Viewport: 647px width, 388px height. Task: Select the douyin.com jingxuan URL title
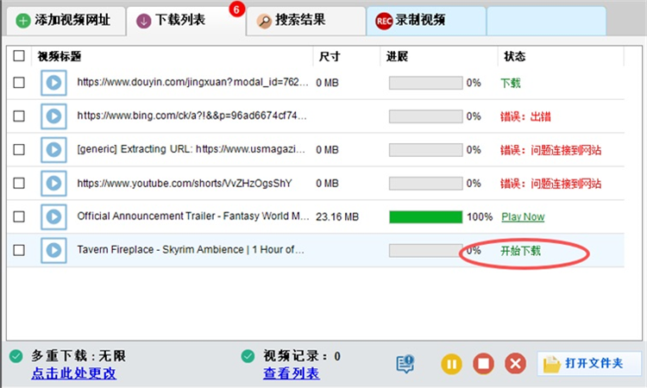[192, 82]
